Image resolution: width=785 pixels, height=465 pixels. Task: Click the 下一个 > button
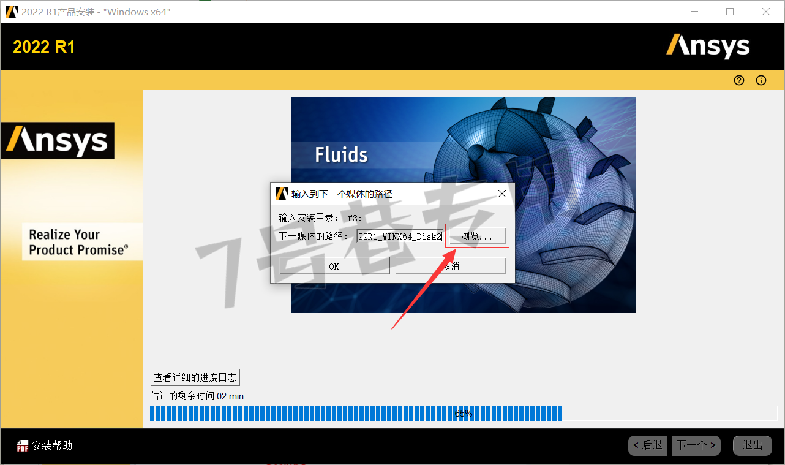[x=696, y=445]
